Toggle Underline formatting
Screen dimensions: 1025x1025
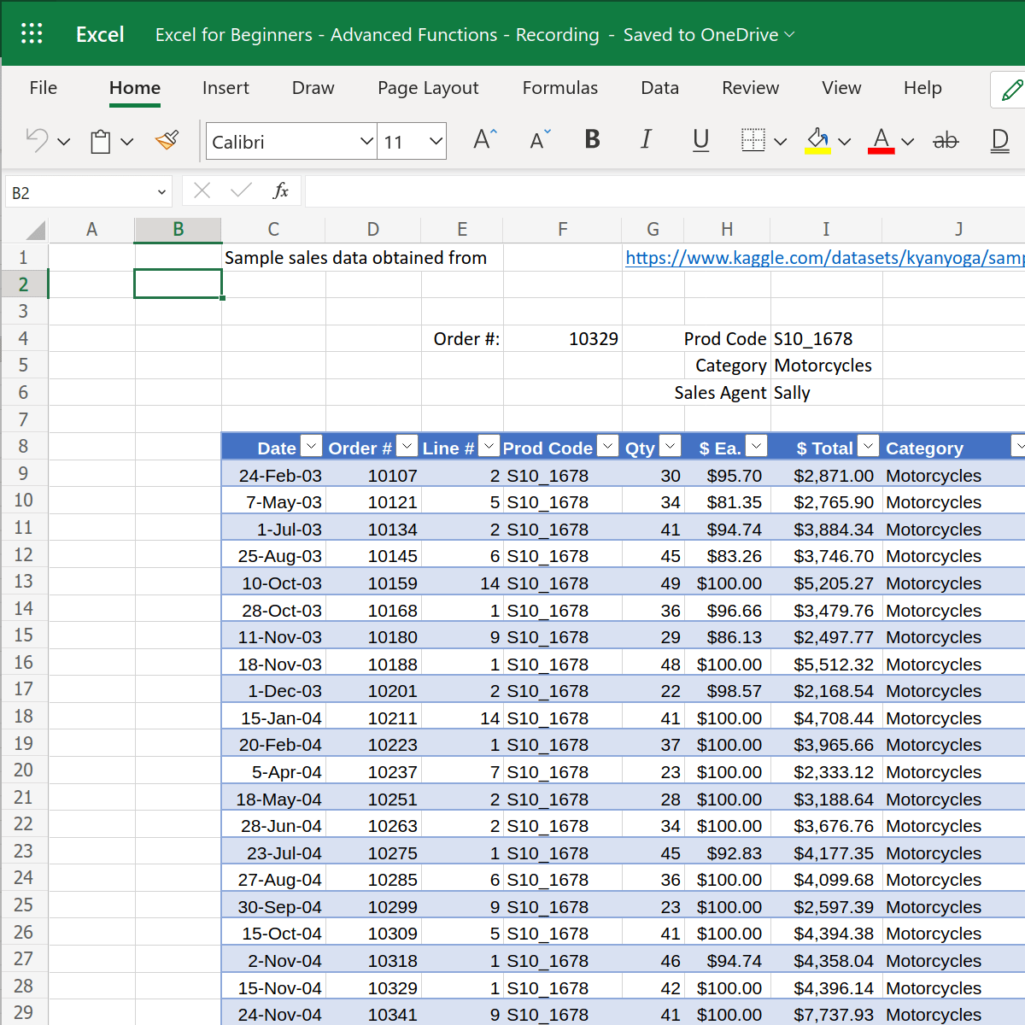(x=700, y=140)
